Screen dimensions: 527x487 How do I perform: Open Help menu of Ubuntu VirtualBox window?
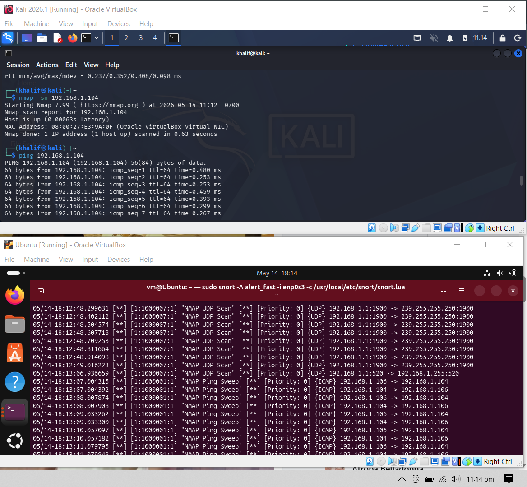pos(146,260)
